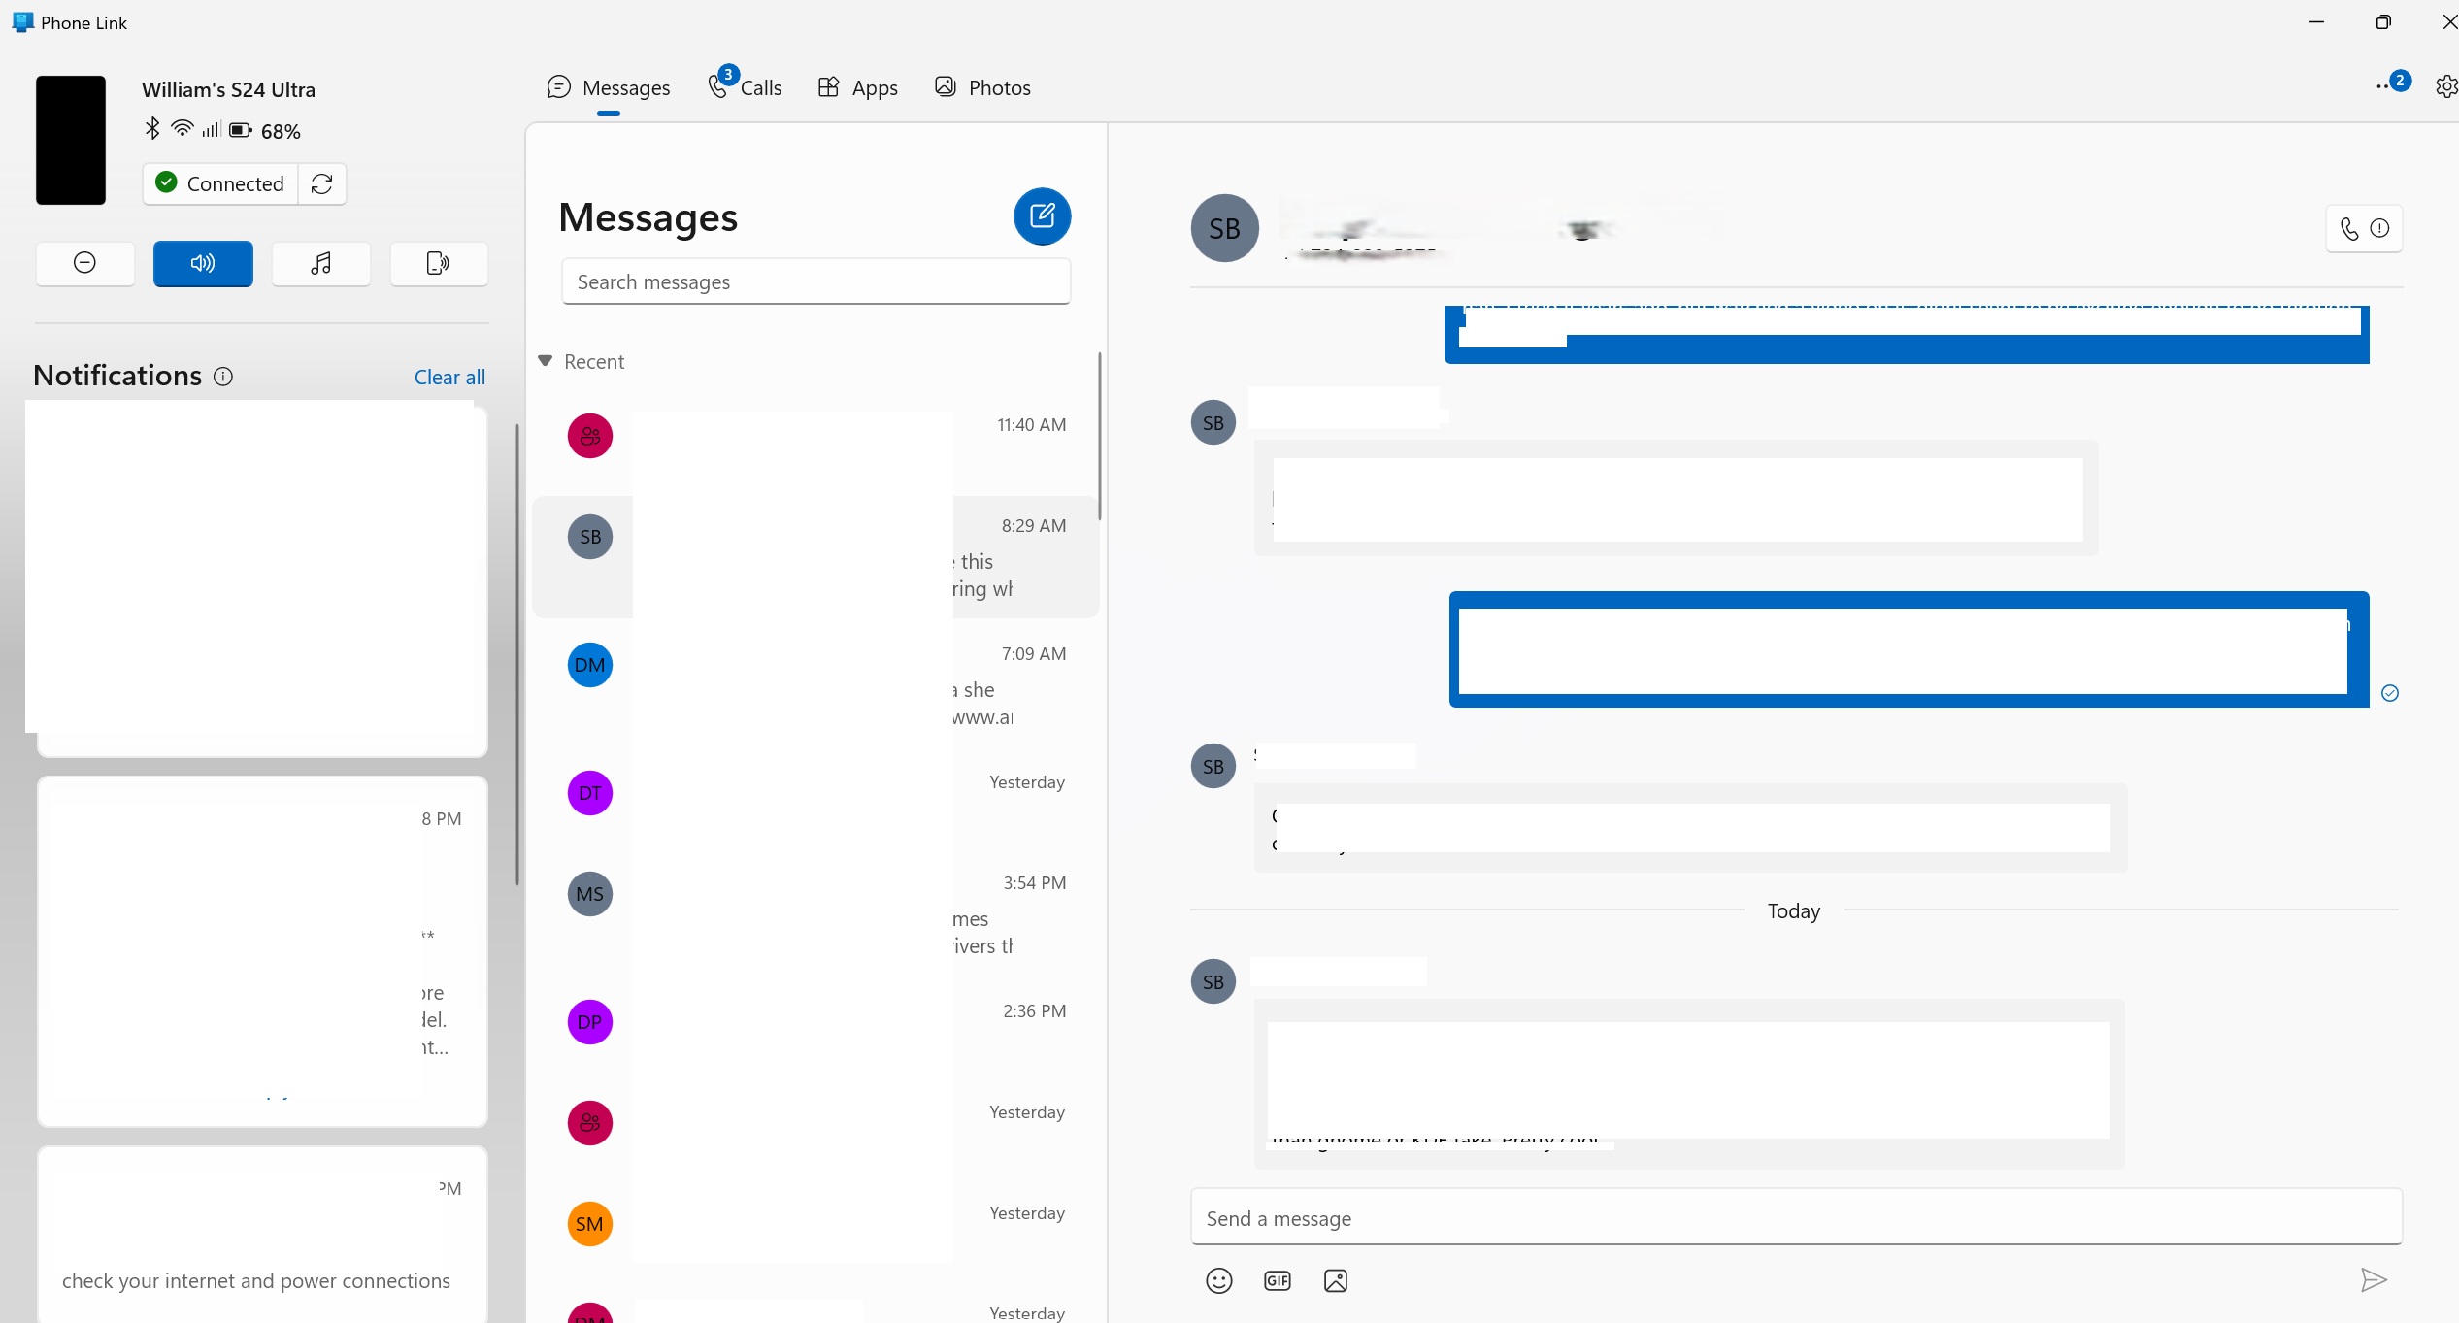The height and width of the screenshot is (1323, 2459).
Task: Toggle the phone screen audio button
Action: [438, 263]
